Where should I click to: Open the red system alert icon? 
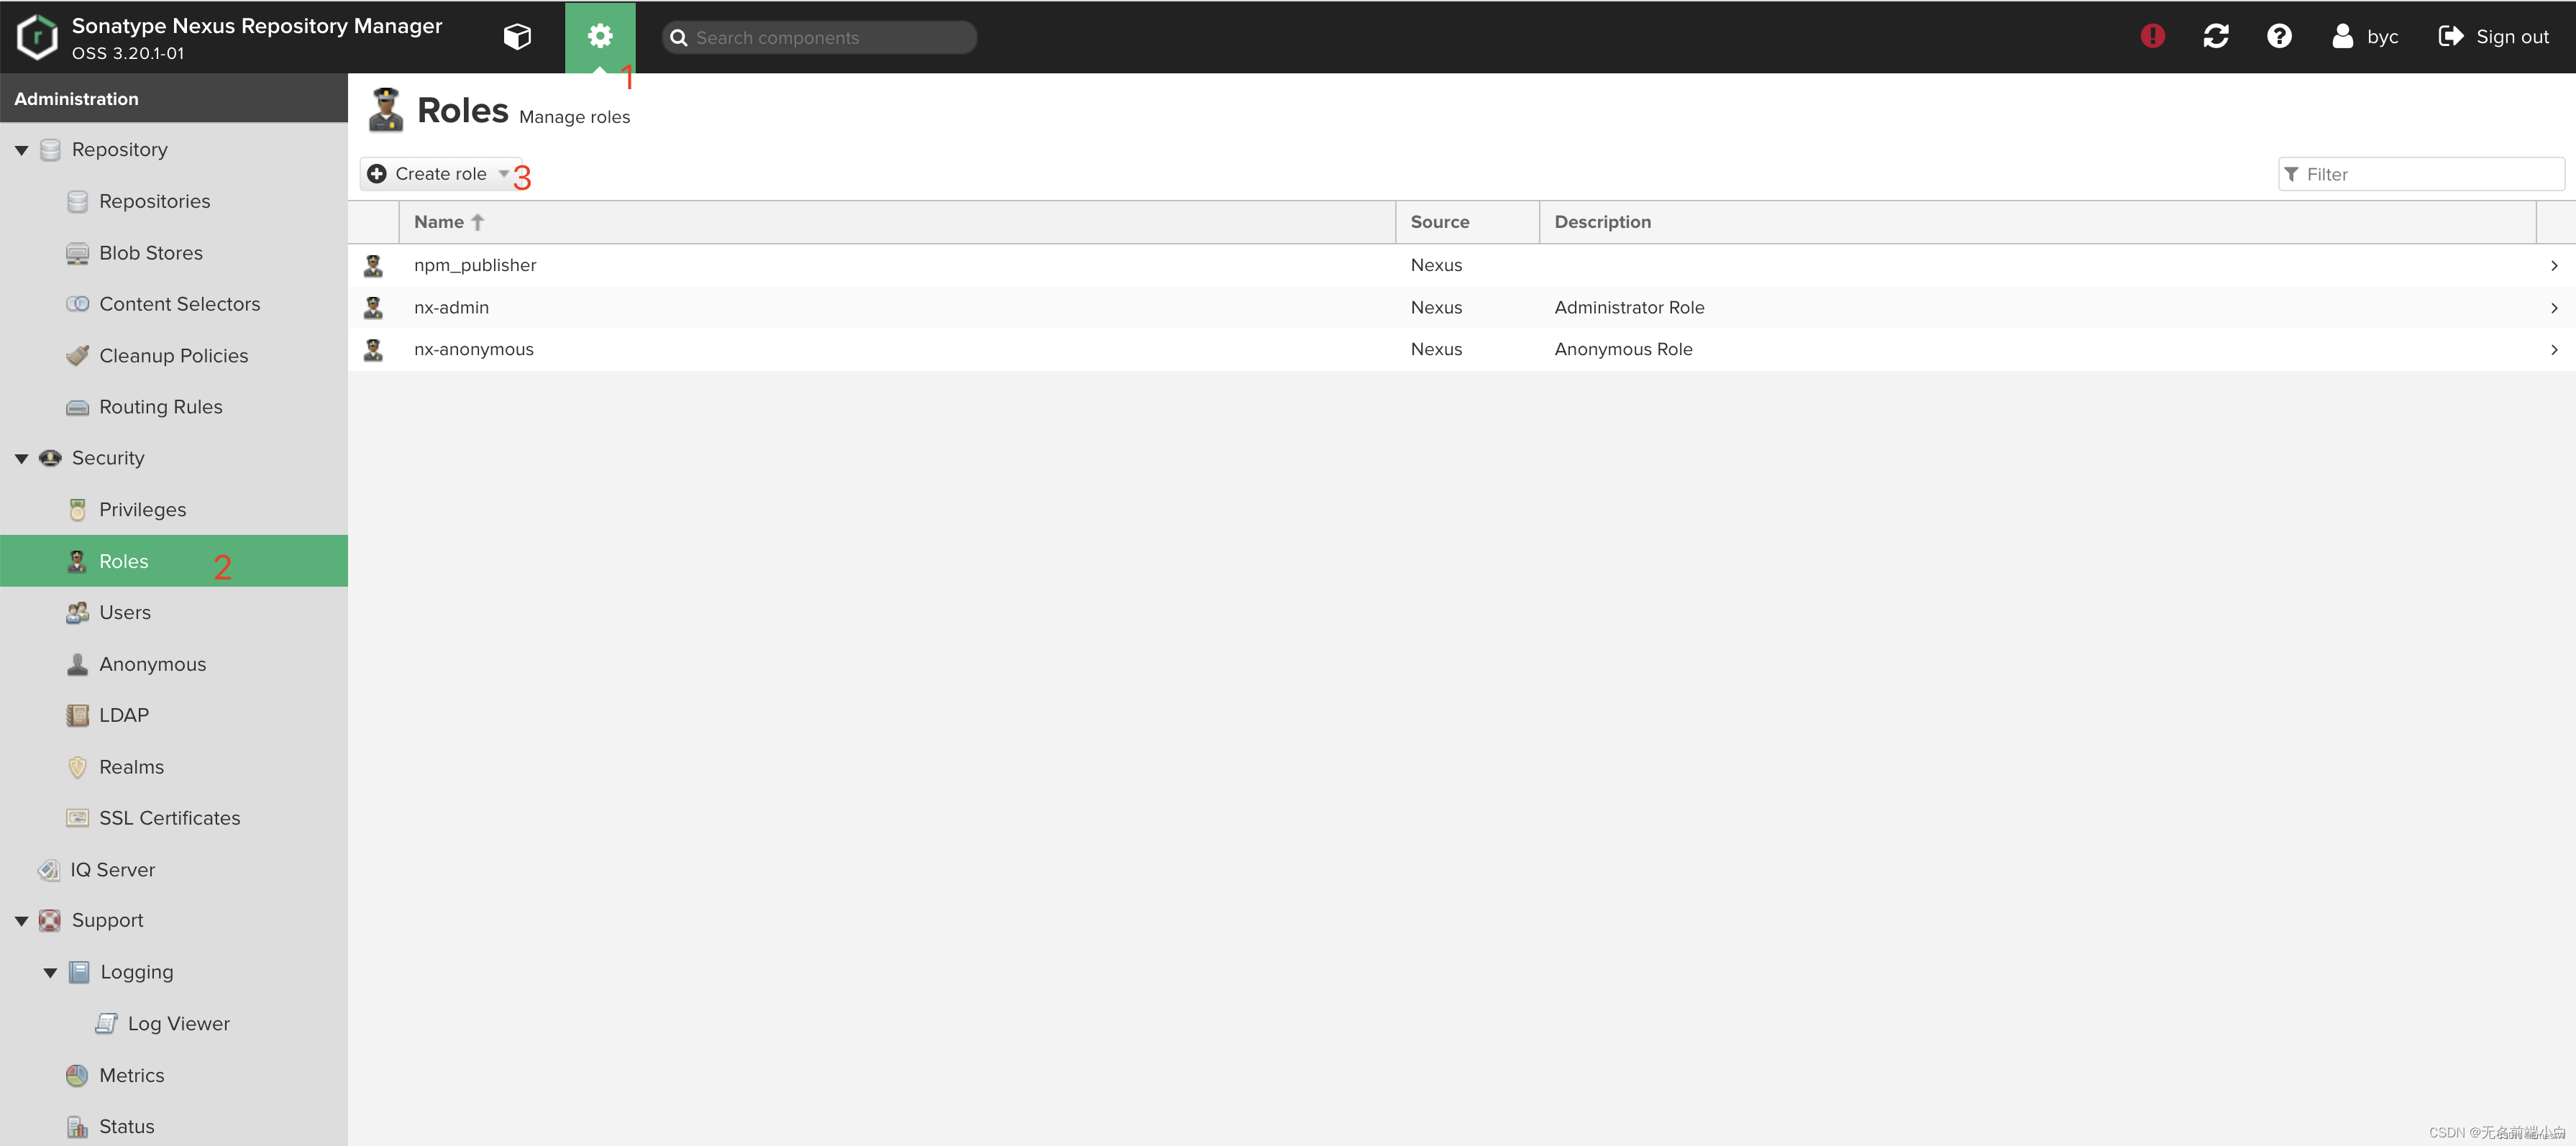(x=2152, y=37)
